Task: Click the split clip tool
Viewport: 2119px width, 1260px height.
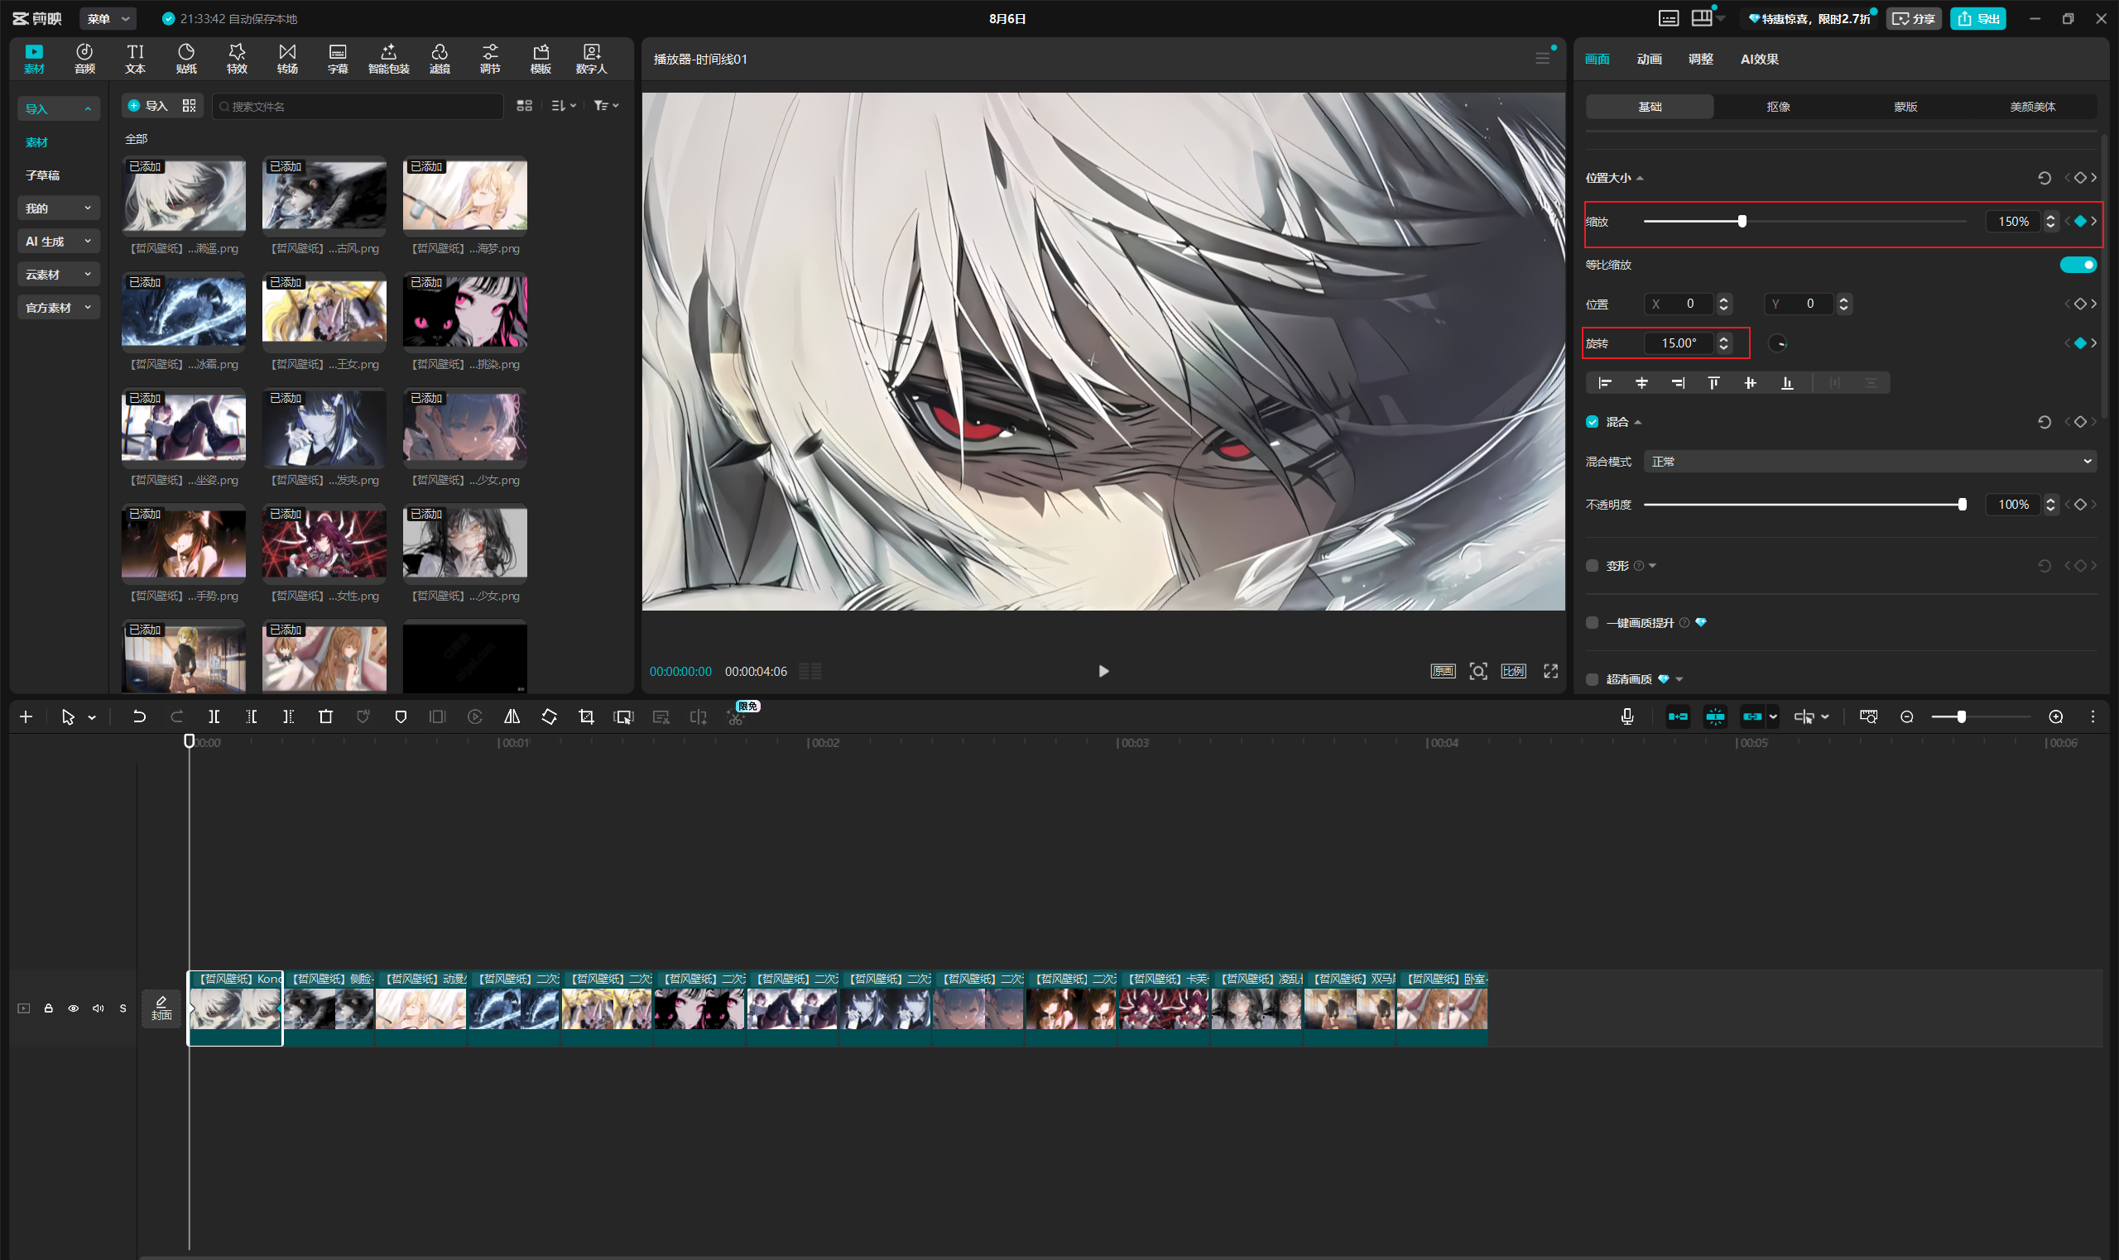Action: [x=214, y=716]
